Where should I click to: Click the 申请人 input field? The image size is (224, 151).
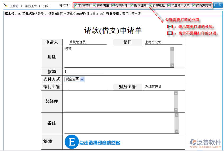click(88, 42)
